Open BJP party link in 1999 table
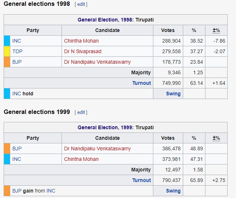Viewport: 236px width, 198px height. [17, 148]
